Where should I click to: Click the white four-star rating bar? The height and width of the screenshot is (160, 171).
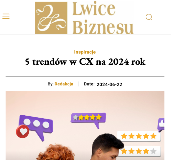pos(139,151)
